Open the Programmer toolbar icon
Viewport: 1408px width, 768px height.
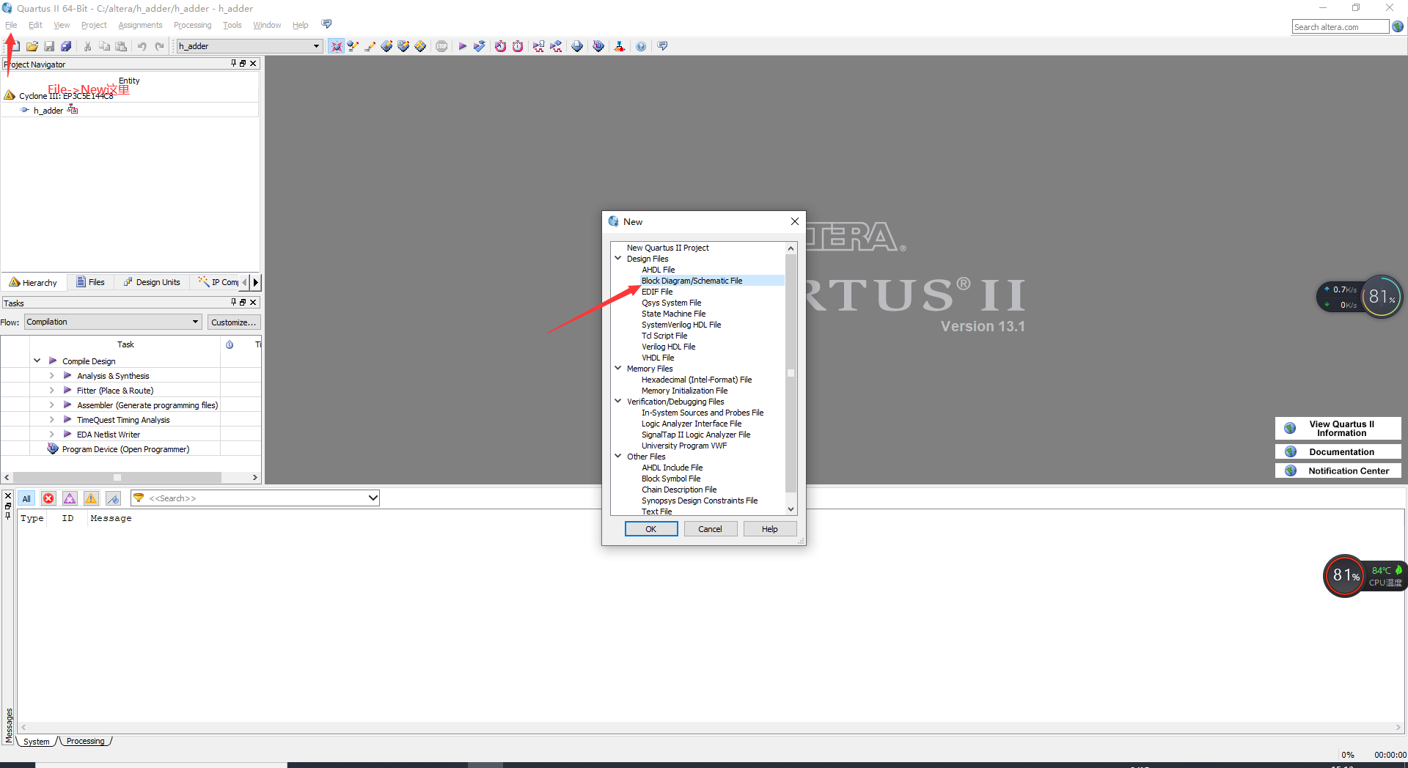click(599, 46)
